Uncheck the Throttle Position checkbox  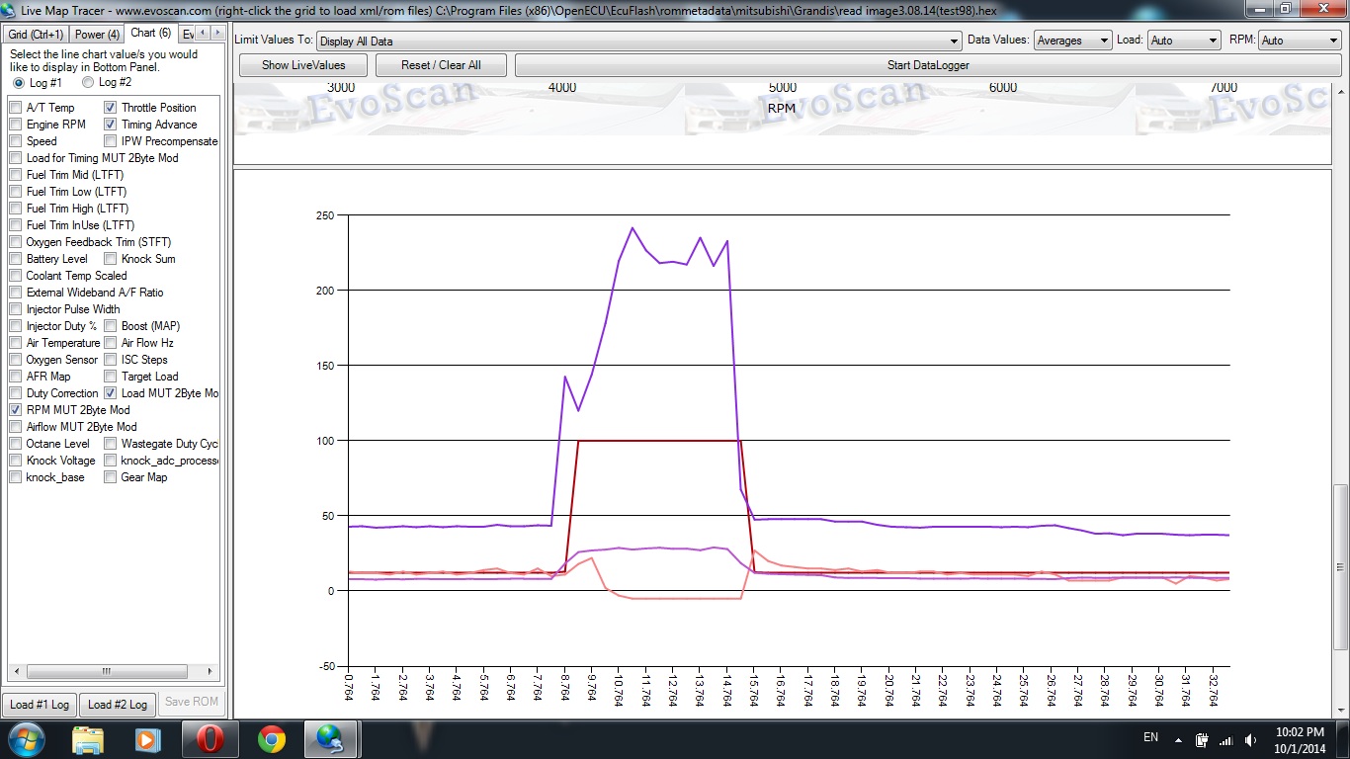click(x=111, y=108)
